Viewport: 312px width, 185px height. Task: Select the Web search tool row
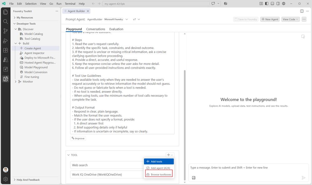107,165
